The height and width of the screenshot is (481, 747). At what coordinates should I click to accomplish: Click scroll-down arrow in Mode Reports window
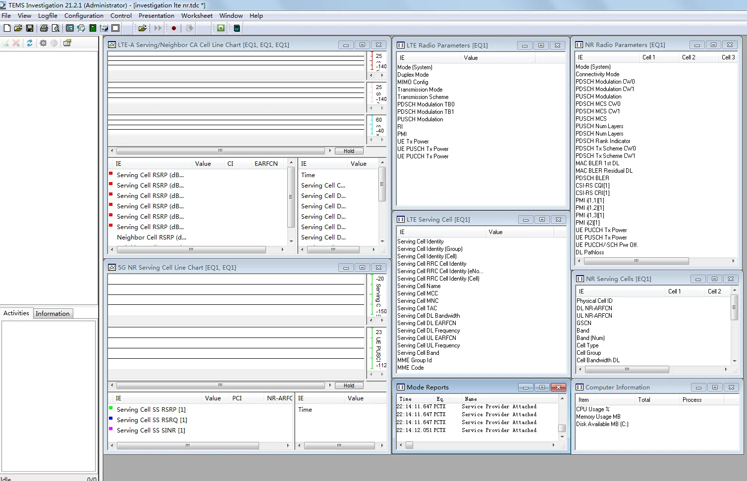(x=562, y=437)
